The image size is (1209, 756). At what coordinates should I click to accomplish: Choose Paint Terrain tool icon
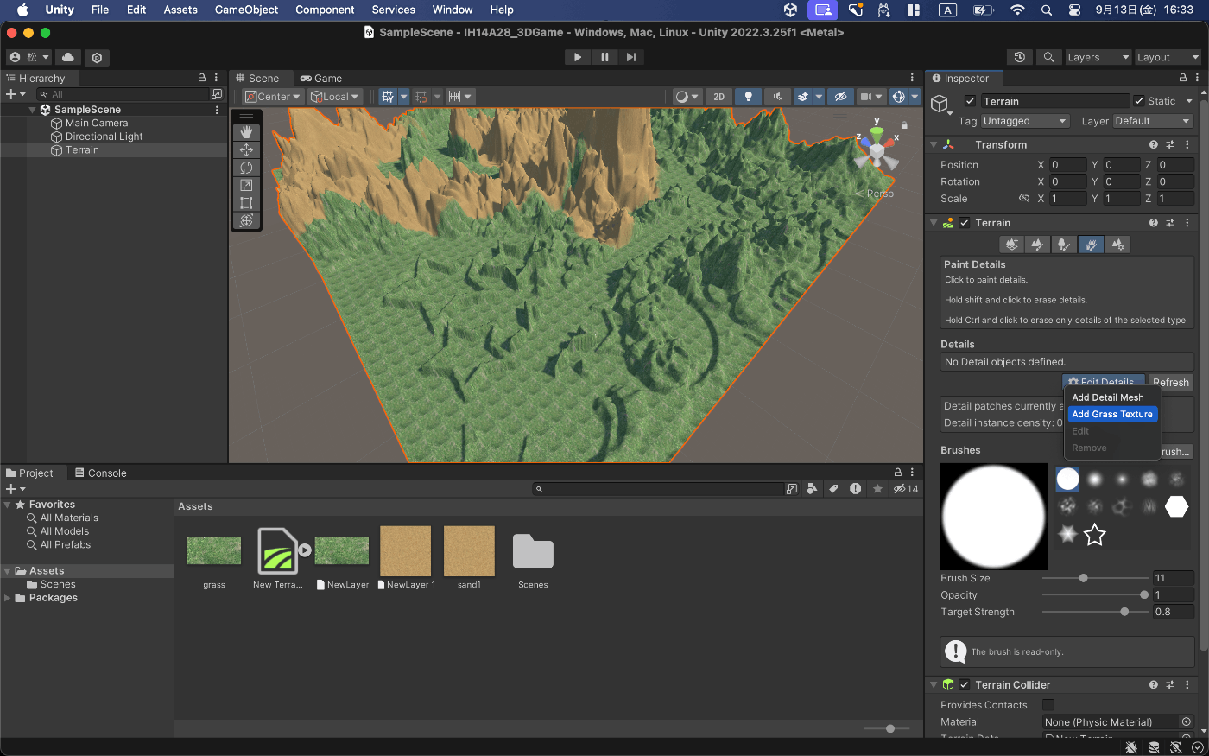pos(1038,245)
